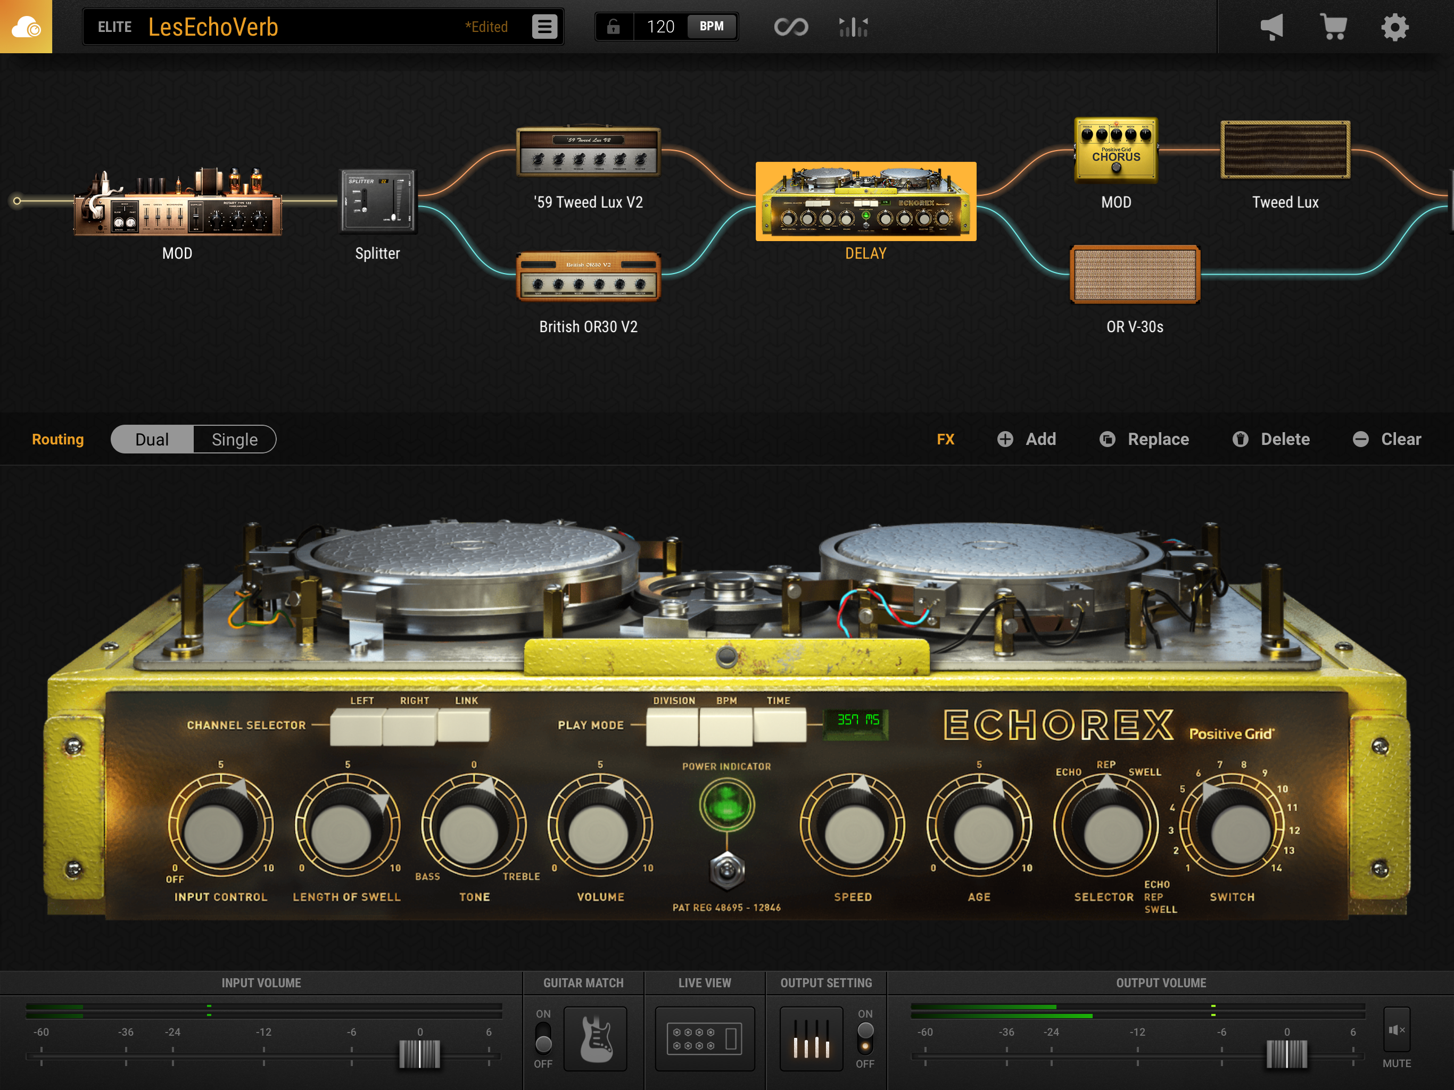The height and width of the screenshot is (1090, 1454).
Task: Open the shopping cart store
Action: (x=1333, y=27)
